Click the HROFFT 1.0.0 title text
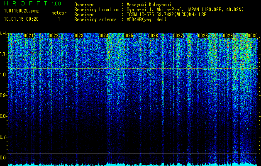This screenshot has width=261, height=166. coord(33,3)
